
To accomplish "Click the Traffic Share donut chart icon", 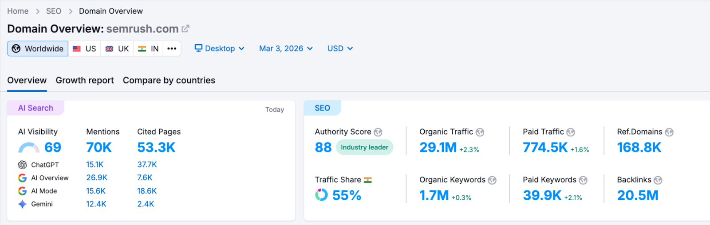I will click(x=321, y=195).
